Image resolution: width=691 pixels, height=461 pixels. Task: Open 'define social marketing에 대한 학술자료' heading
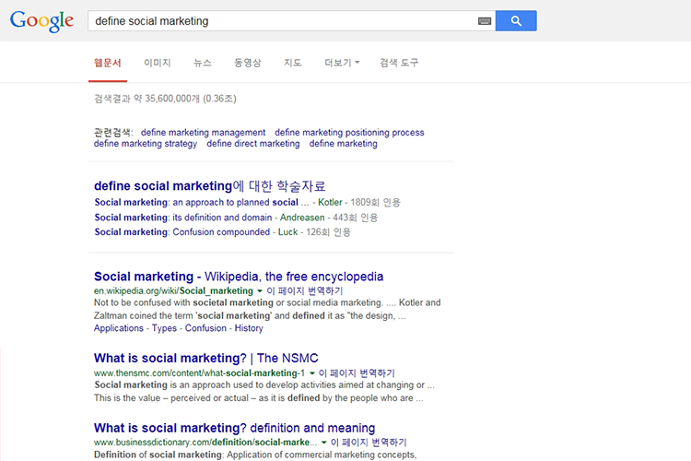point(210,186)
